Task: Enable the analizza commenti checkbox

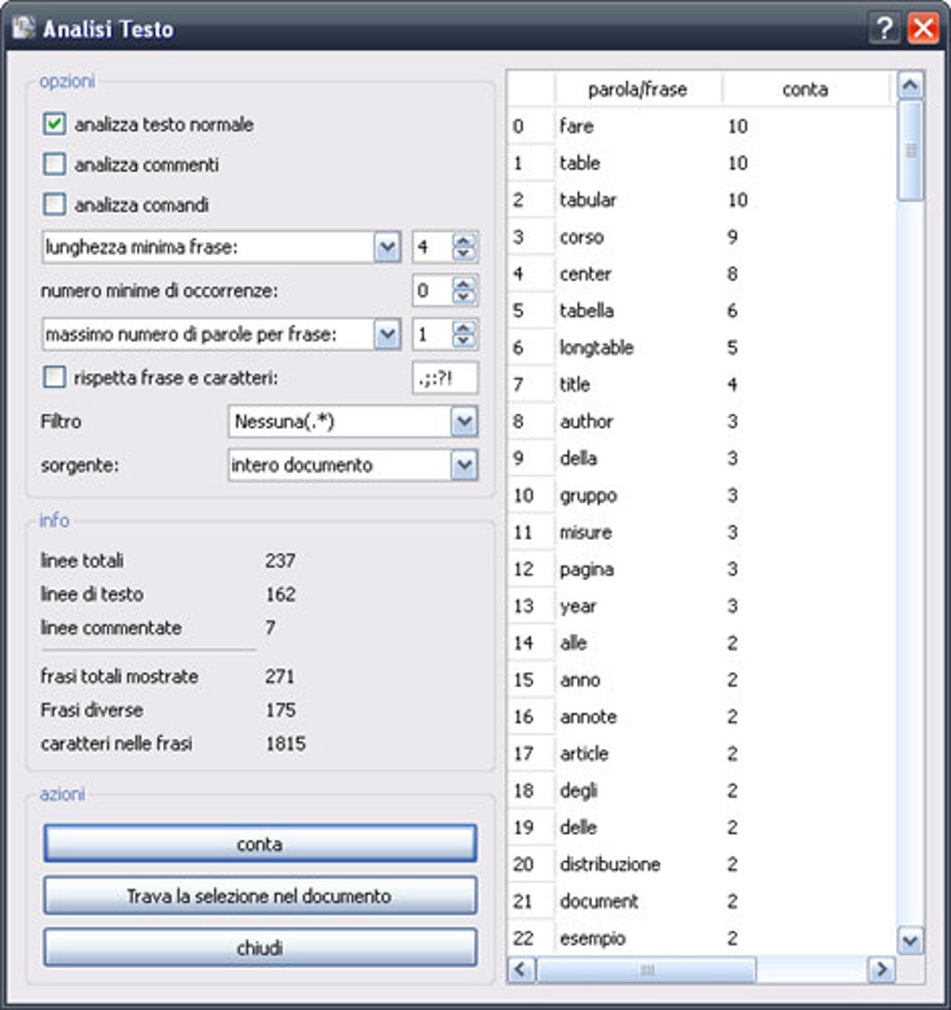Action: tap(52, 162)
